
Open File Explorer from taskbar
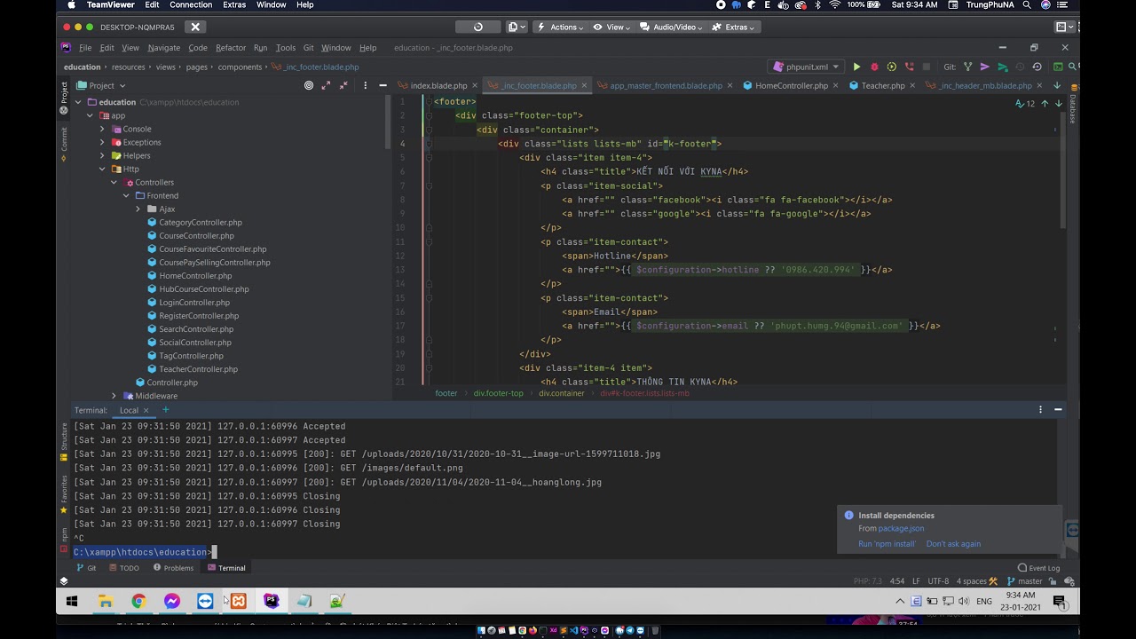pyautogui.click(x=106, y=602)
